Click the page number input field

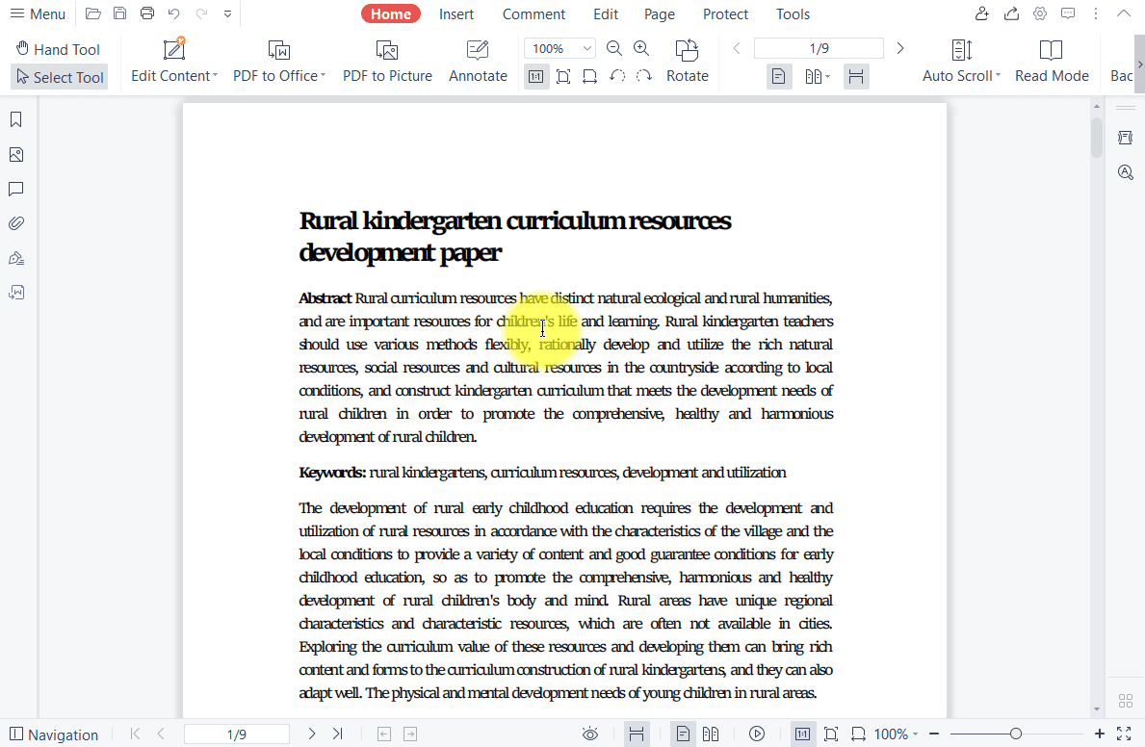819,46
